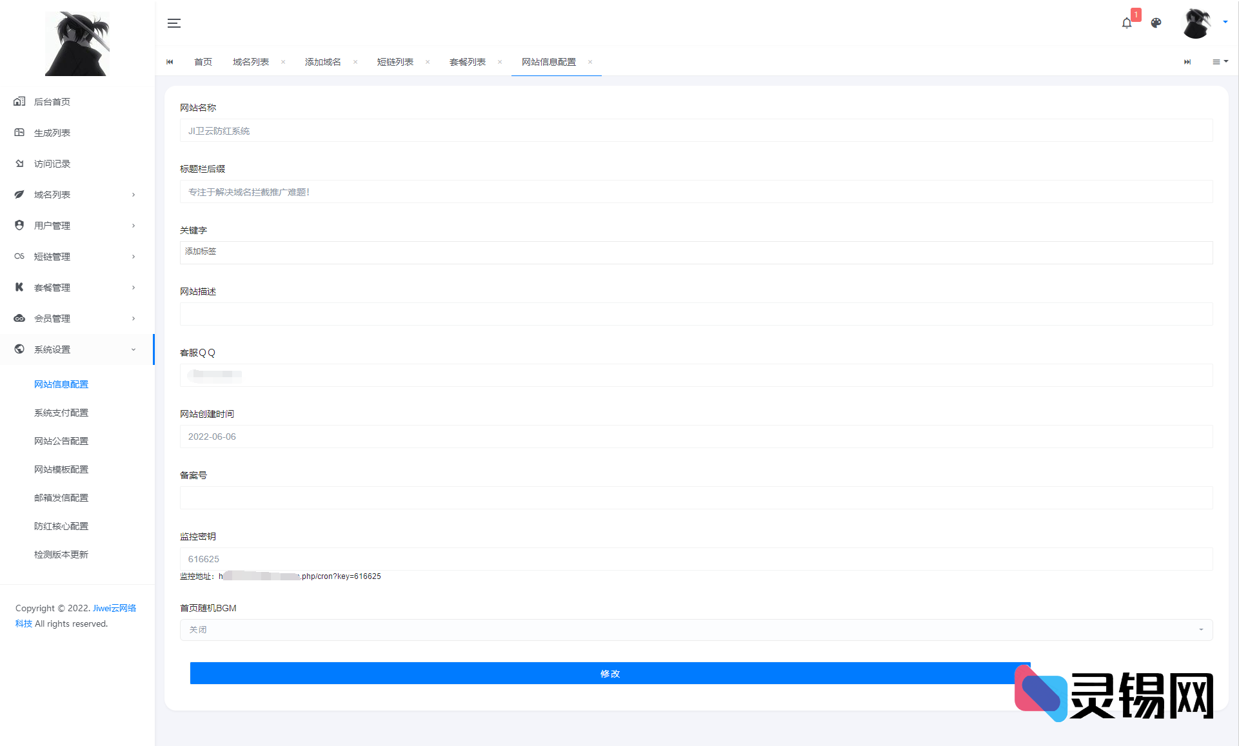Open 系统支付配置 submenu item
The height and width of the screenshot is (746, 1239).
(61, 413)
